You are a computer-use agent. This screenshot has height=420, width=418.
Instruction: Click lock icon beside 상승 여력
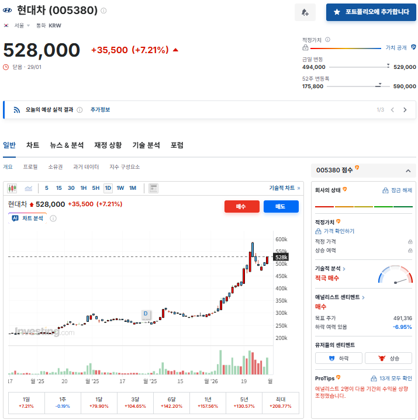410,251
